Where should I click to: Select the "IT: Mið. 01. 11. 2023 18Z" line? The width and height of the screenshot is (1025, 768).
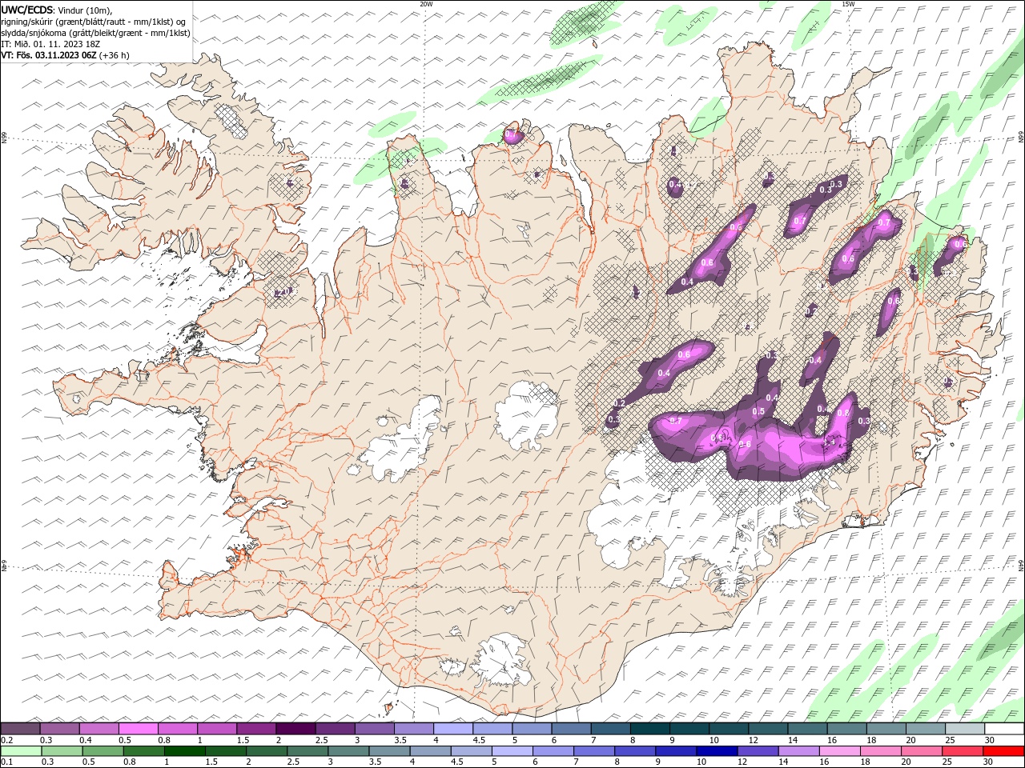click(x=50, y=44)
